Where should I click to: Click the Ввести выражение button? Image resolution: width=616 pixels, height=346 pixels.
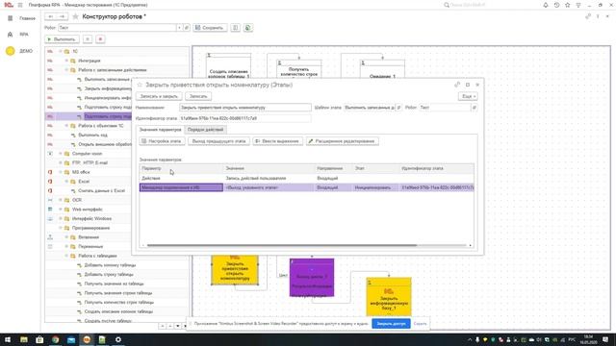pos(278,141)
